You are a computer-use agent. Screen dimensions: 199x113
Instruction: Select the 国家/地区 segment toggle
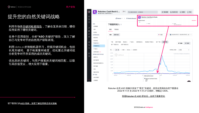116,35
